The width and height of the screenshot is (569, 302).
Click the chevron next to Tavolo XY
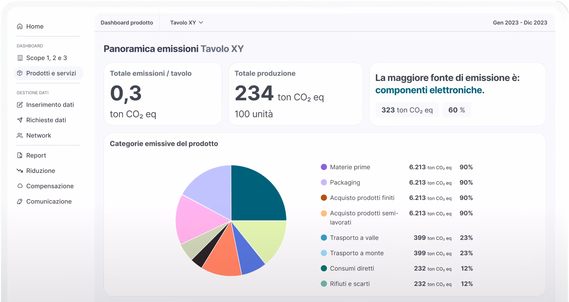click(x=201, y=23)
